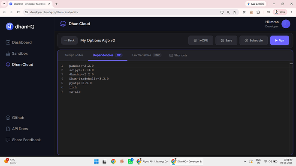296x166 pixels.
Task: Open the 1 vCPU resource selector
Action: 201,41
